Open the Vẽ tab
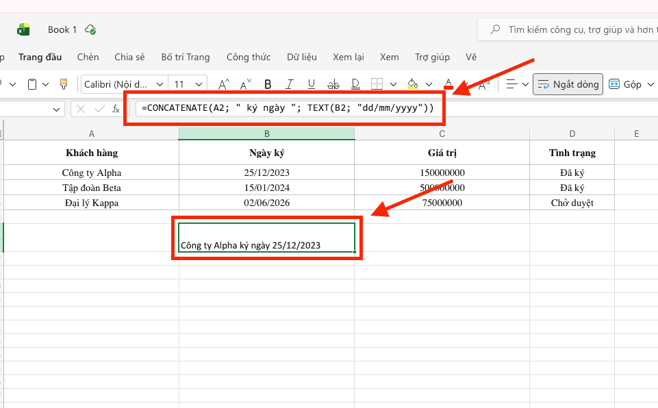The height and width of the screenshot is (408, 658). click(x=471, y=57)
